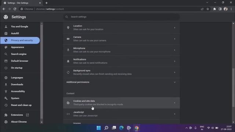
Task: Open taskbar date and time
Action: (226, 128)
